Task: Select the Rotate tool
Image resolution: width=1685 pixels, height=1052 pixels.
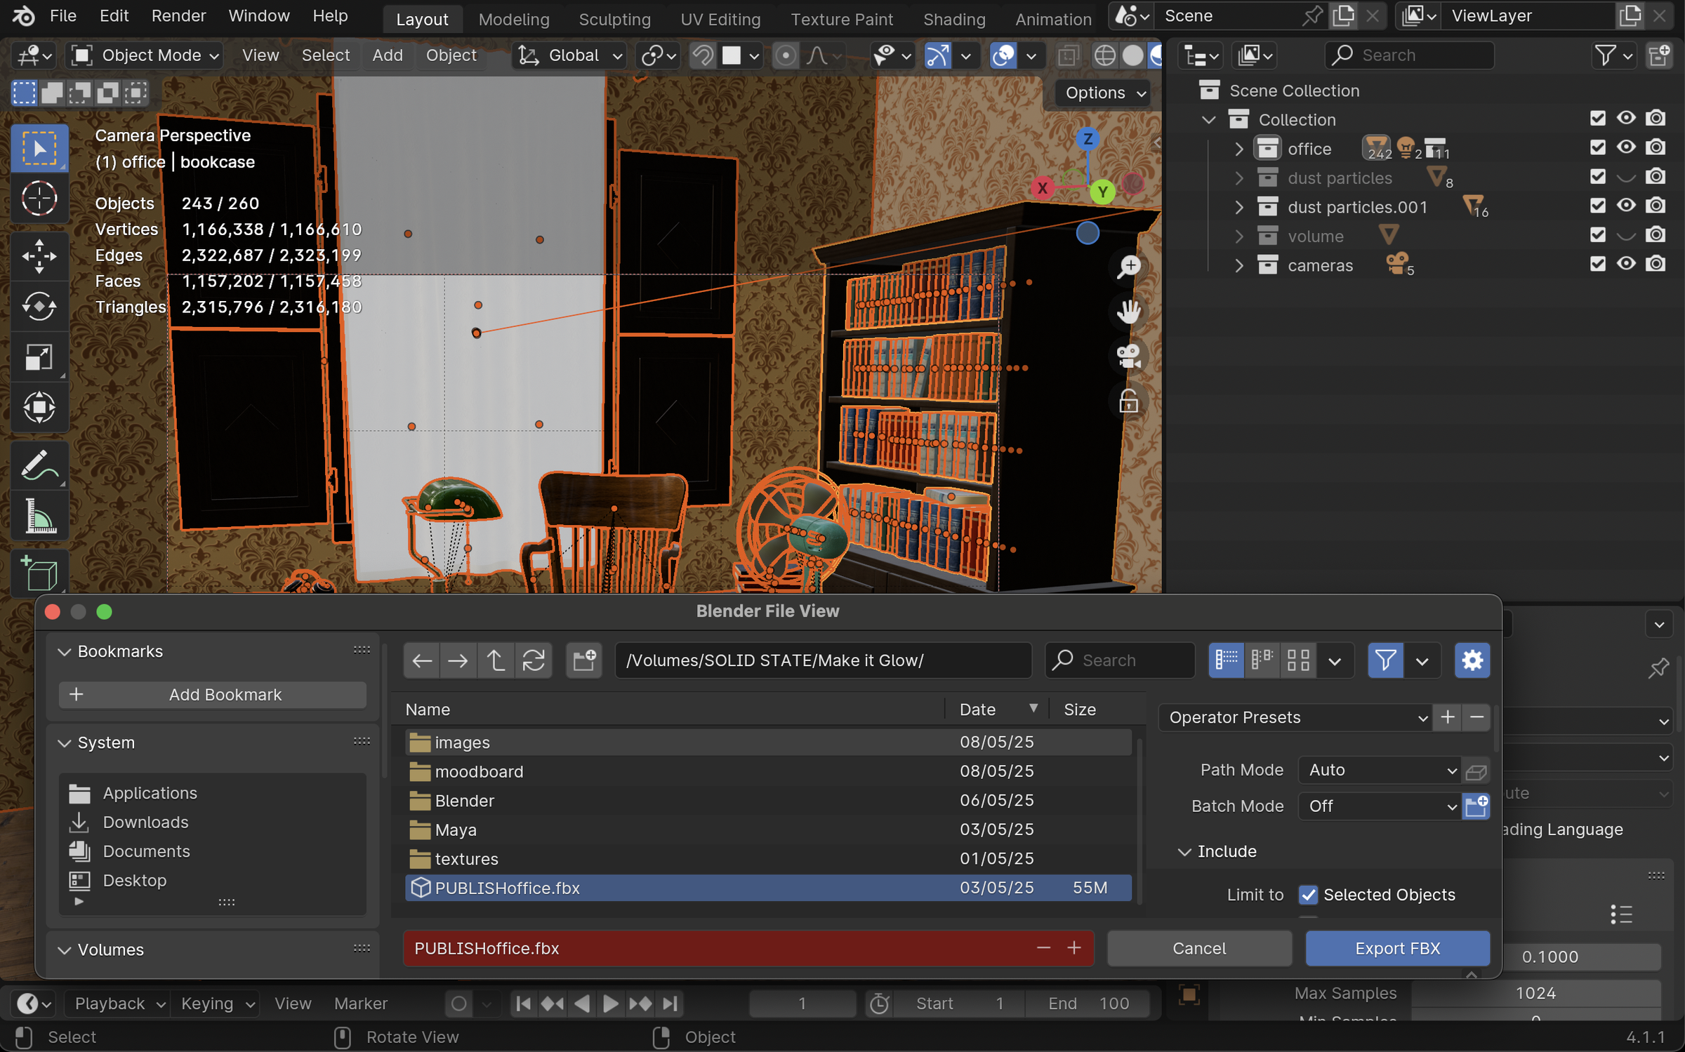Action: 39,307
